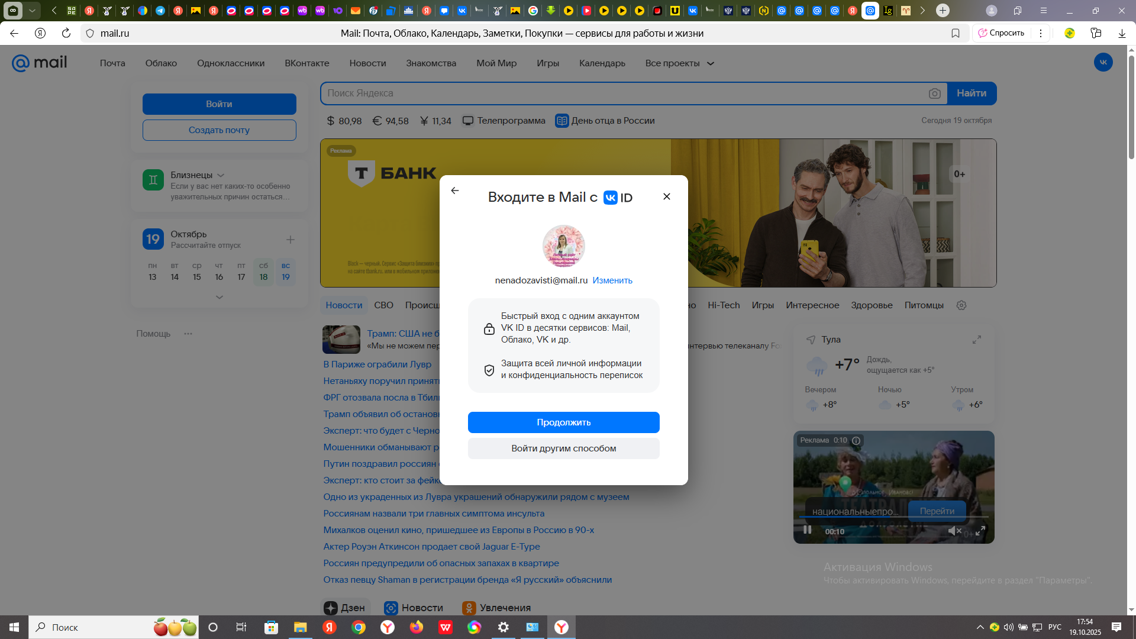Click the page bookmark icon in the address bar
This screenshot has height=639, width=1136.
pos(955,33)
